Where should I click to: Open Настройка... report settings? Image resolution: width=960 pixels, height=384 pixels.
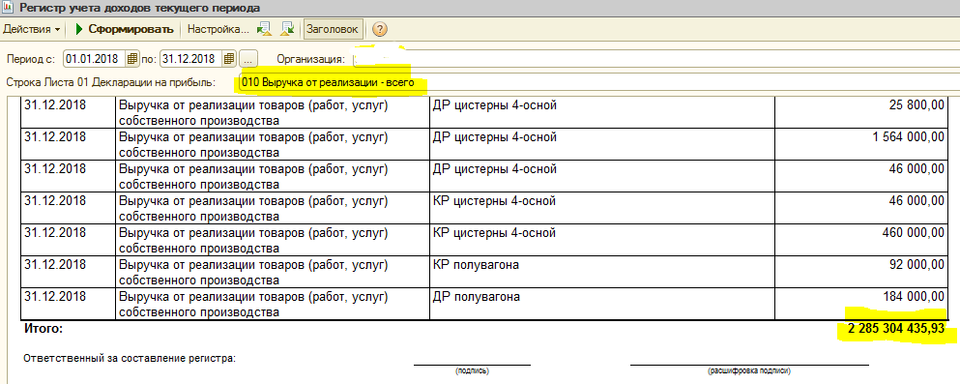218,29
